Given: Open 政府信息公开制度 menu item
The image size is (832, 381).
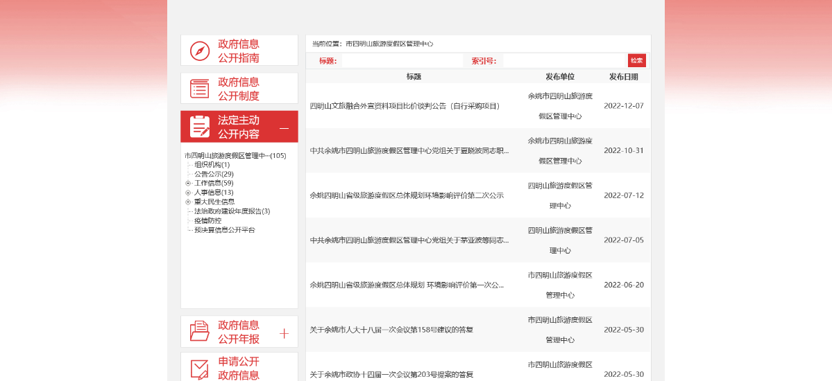Looking at the screenshot, I should 239,89.
